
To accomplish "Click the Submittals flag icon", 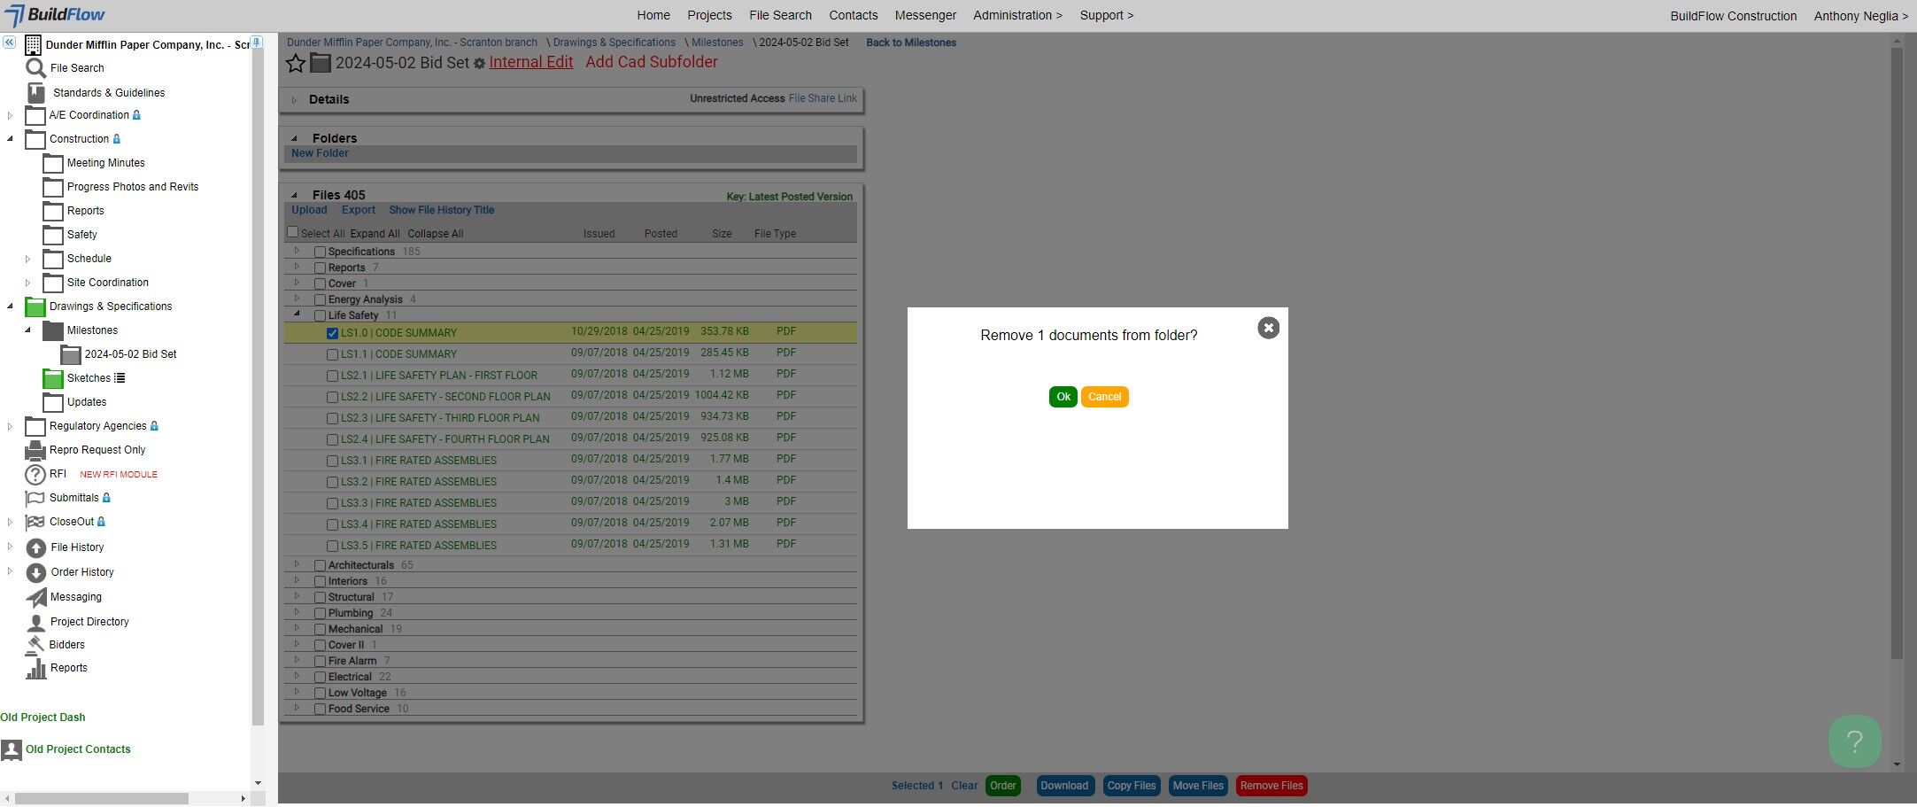I will 35,498.
